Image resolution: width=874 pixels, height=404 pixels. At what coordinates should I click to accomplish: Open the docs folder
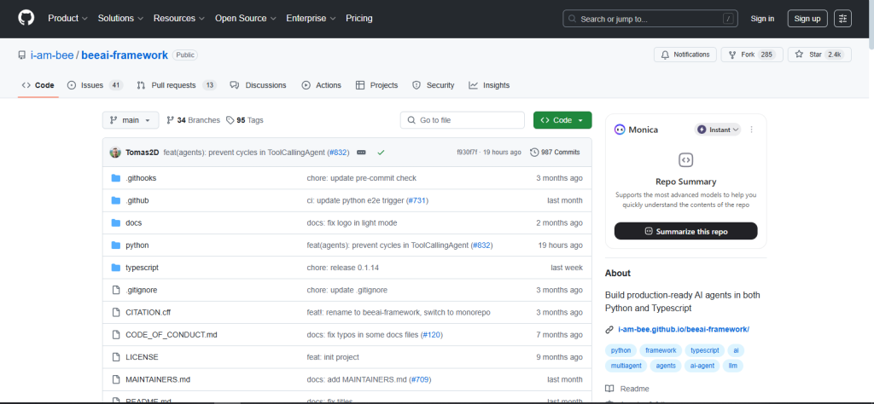[x=134, y=222]
